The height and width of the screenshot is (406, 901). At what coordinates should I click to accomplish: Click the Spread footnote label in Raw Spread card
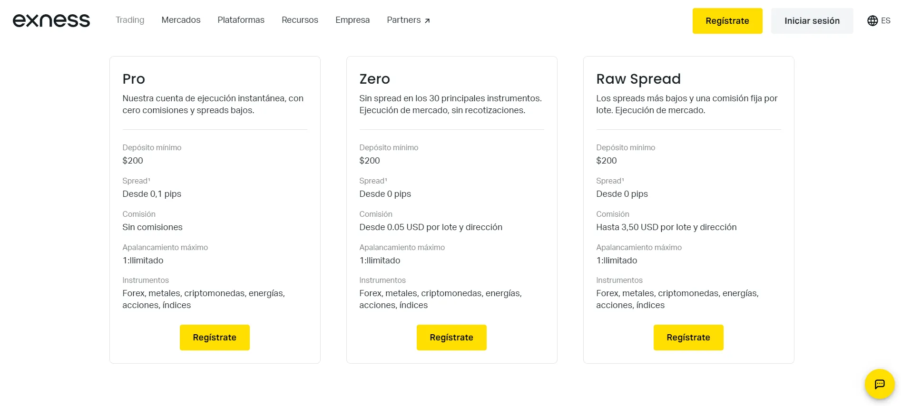[610, 181]
